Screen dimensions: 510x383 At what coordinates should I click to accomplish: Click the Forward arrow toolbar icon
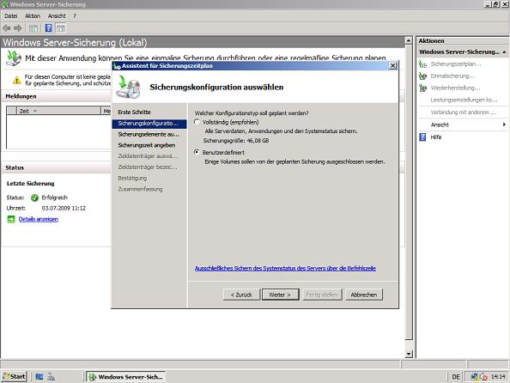(17, 28)
